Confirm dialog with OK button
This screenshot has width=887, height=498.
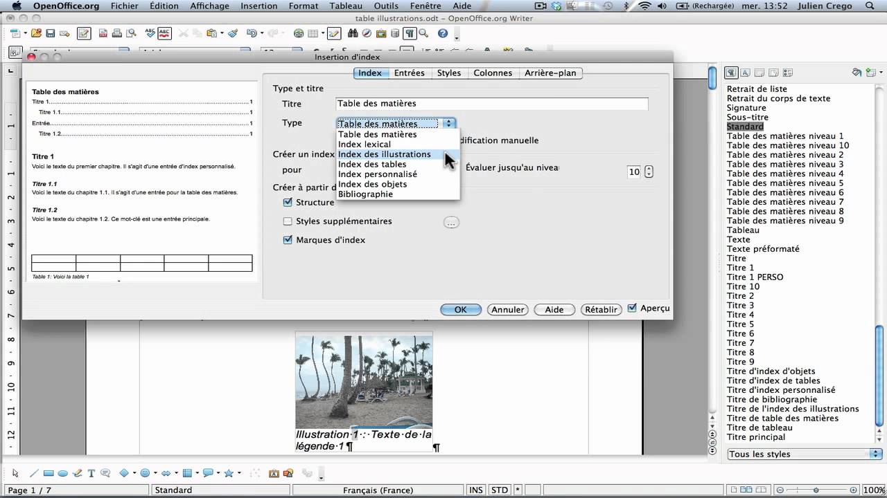(461, 310)
